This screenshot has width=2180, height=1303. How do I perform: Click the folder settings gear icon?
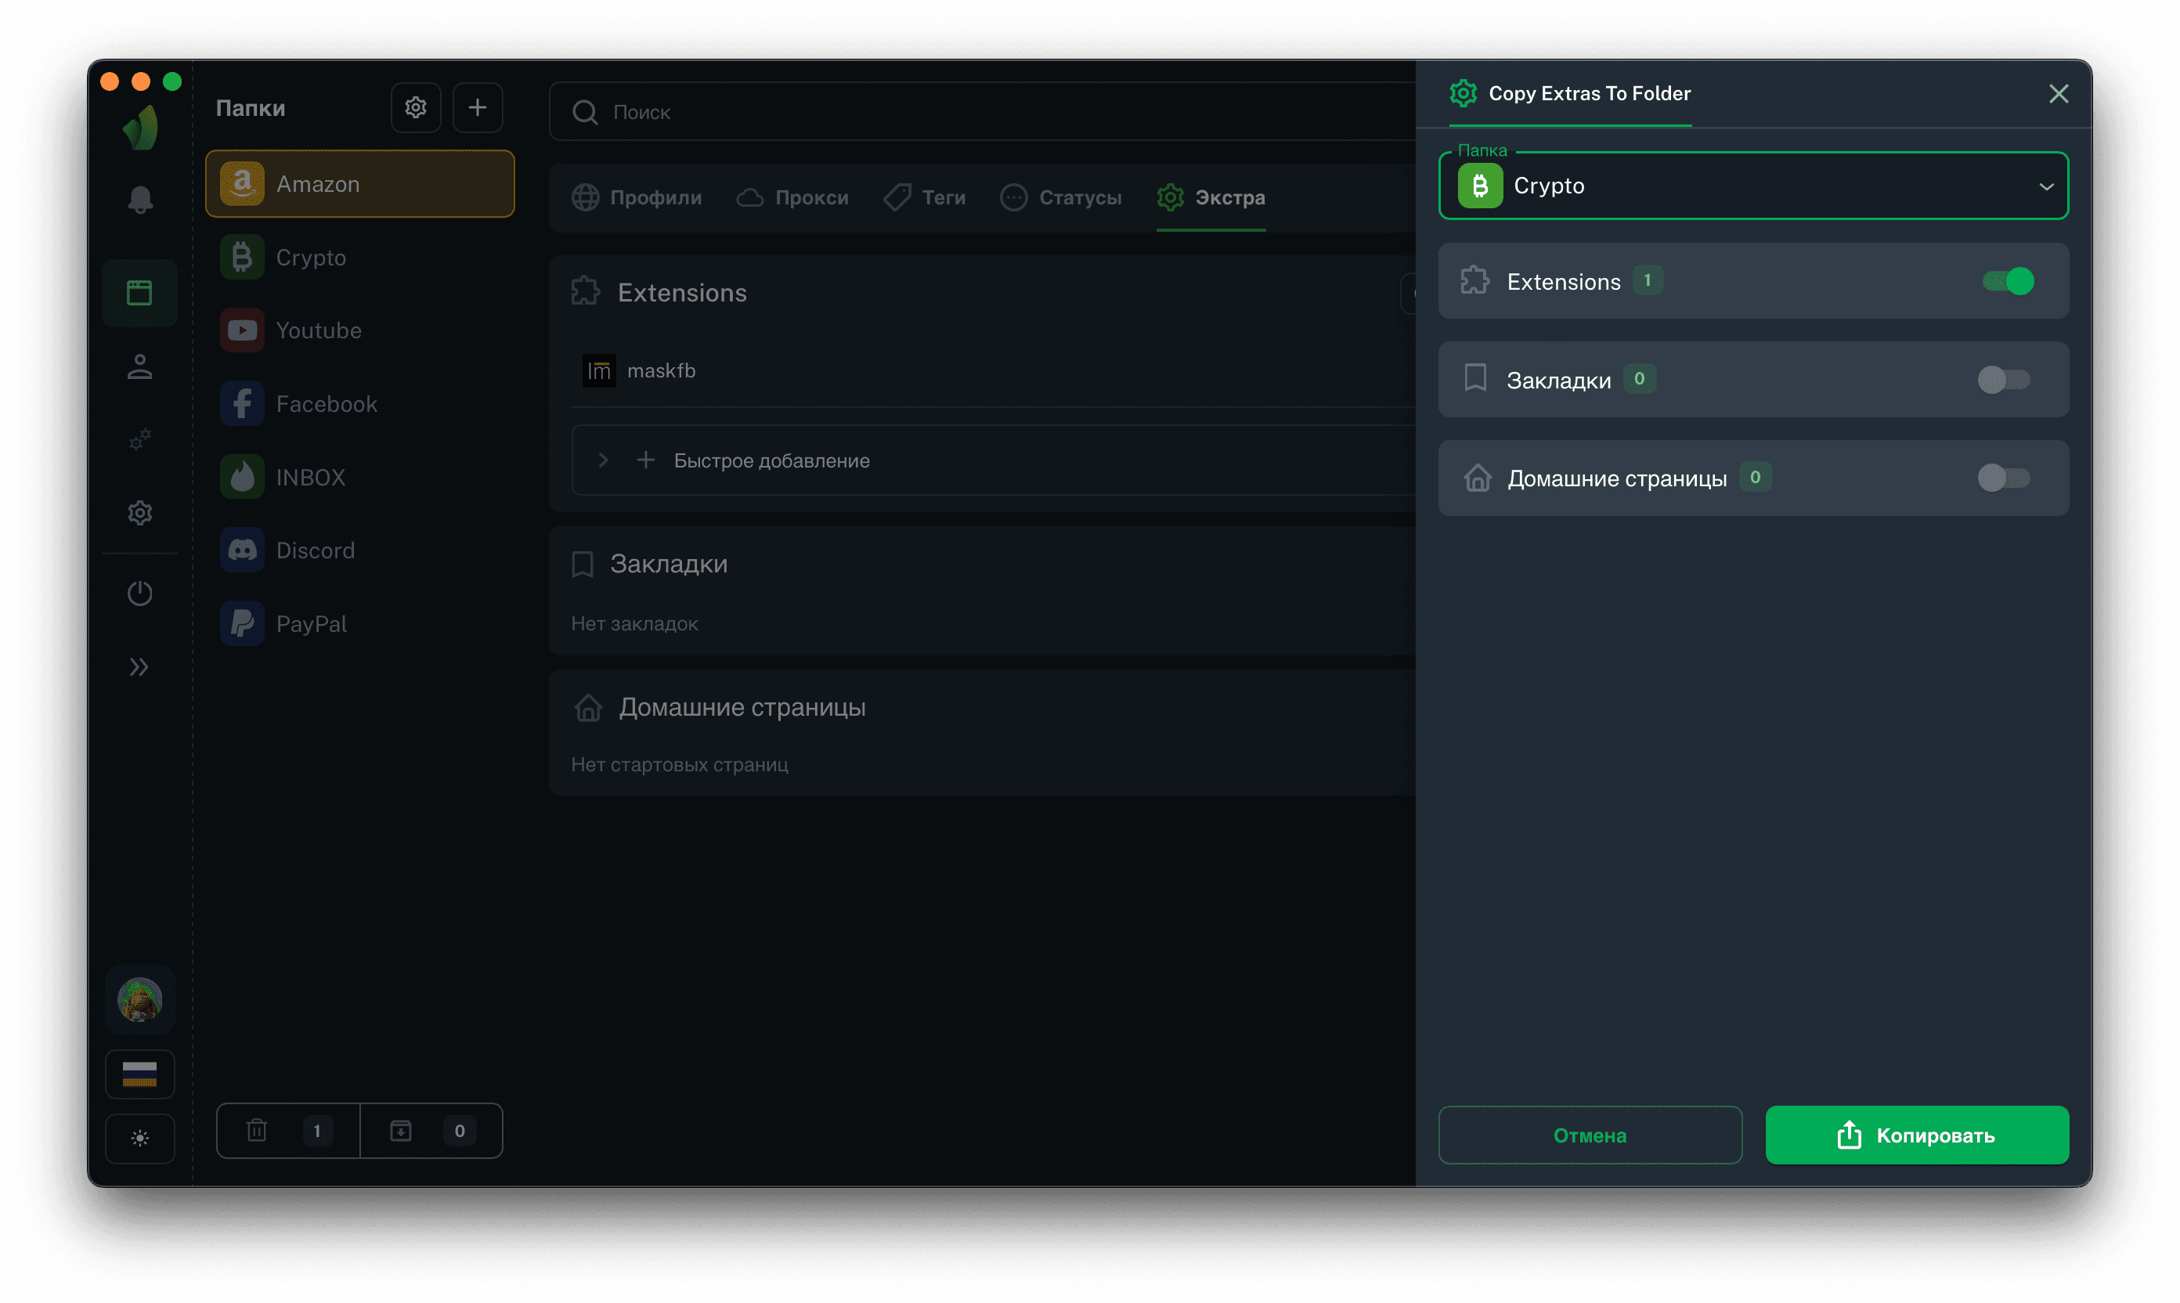[x=415, y=108]
